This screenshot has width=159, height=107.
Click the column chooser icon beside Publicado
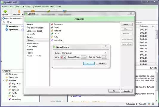click(153, 26)
